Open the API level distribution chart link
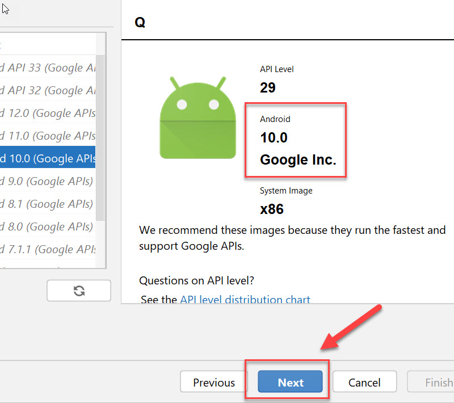 coord(245,299)
